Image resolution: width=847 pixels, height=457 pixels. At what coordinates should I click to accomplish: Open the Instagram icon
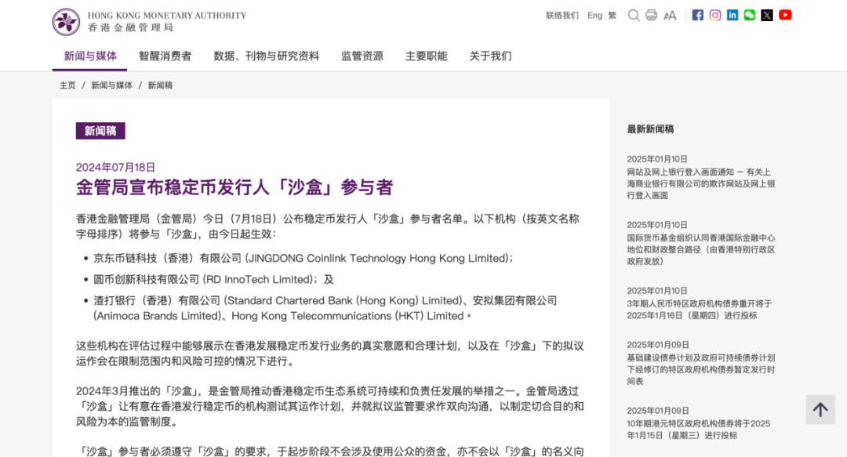pyautogui.click(x=715, y=15)
